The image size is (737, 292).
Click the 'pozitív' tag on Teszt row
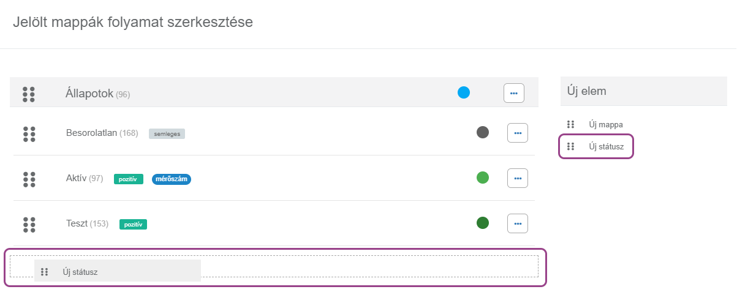(133, 224)
